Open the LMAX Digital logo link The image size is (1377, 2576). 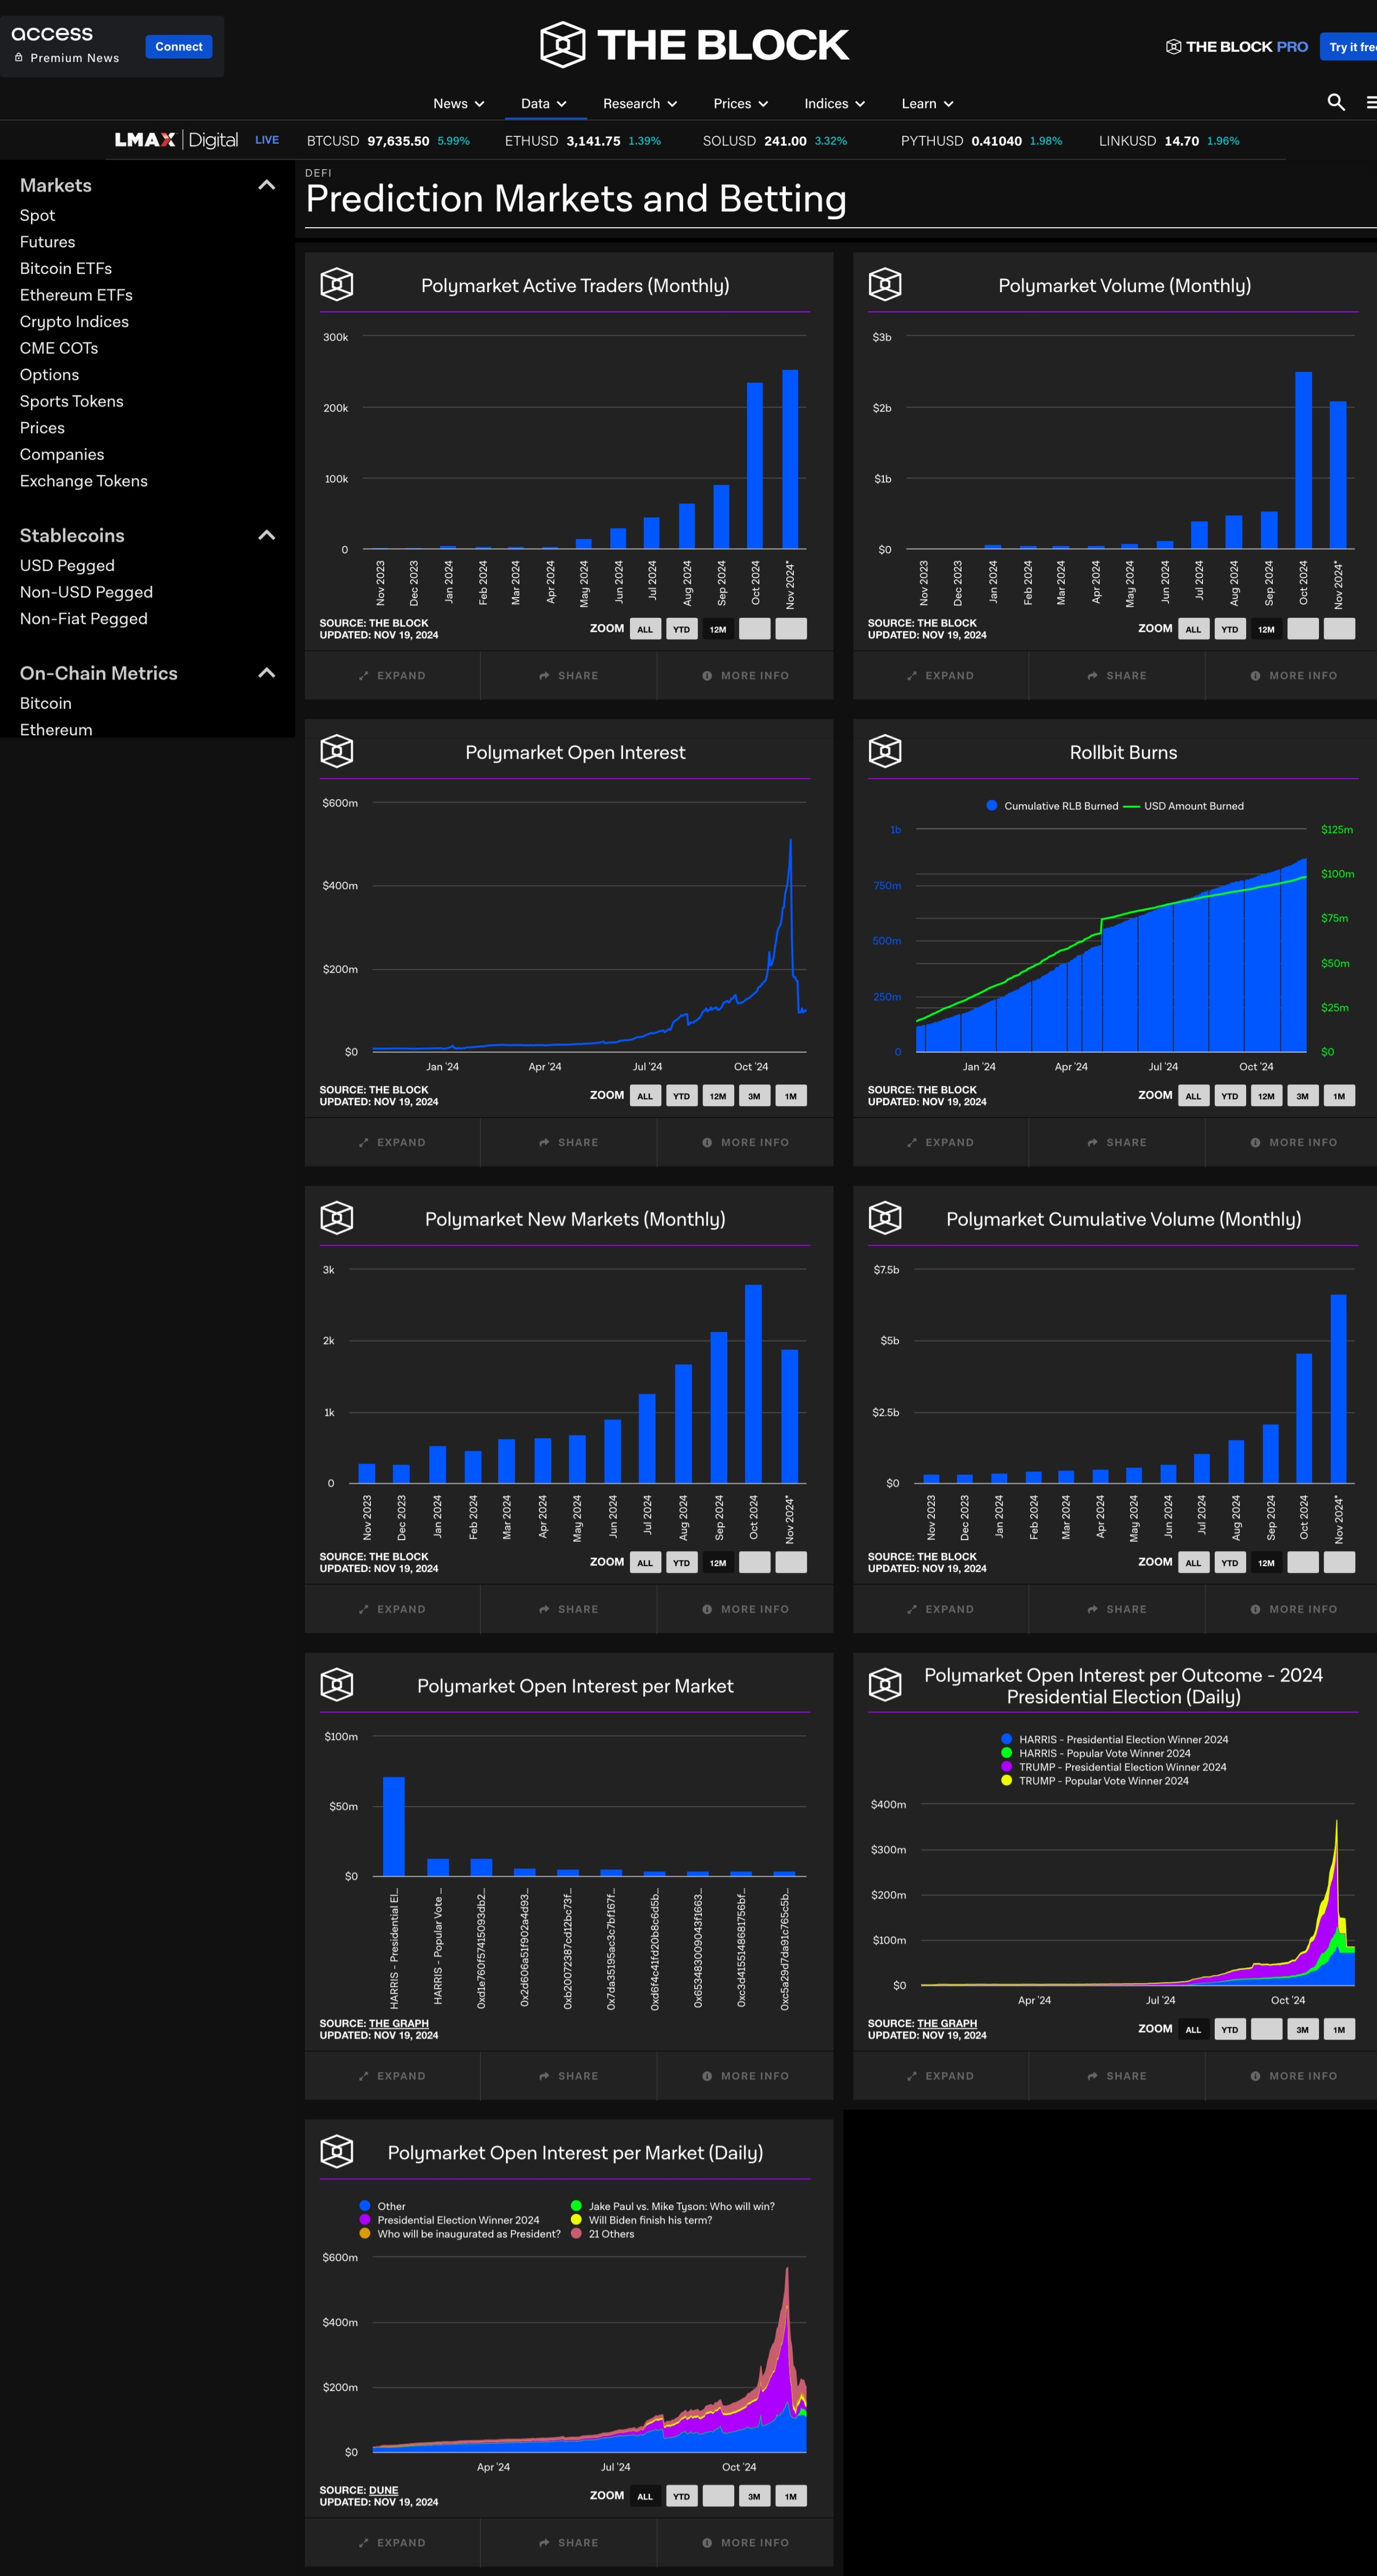coord(176,140)
